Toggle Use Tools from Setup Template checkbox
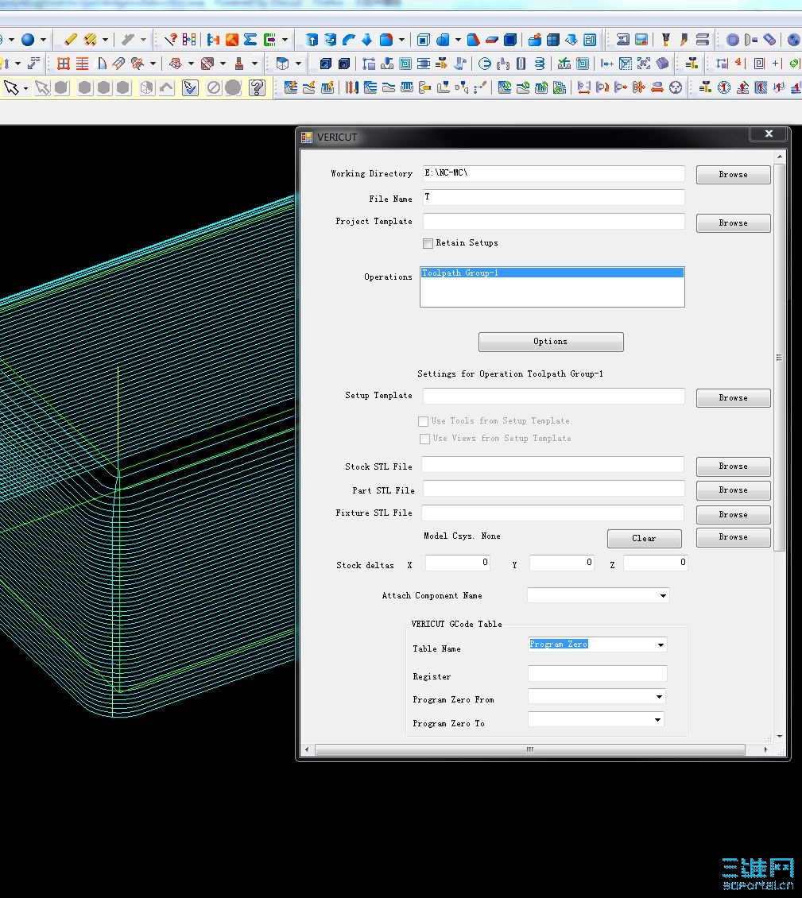 click(424, 421)
